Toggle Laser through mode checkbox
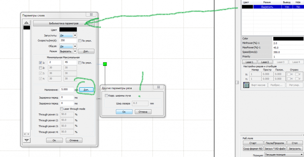Viewport: 304px width, 157px height. point(62,109)
